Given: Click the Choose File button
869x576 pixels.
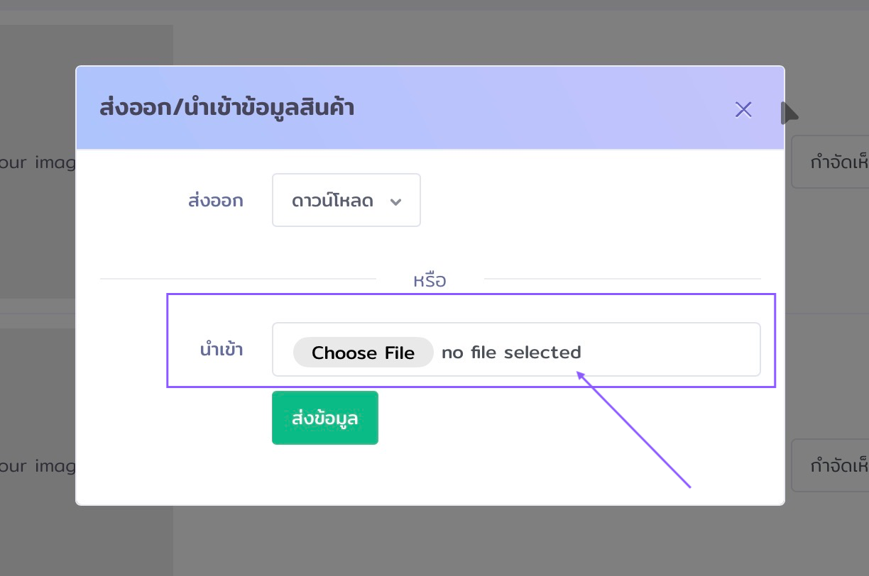Looking at the screenshot, I should (363, 352).
